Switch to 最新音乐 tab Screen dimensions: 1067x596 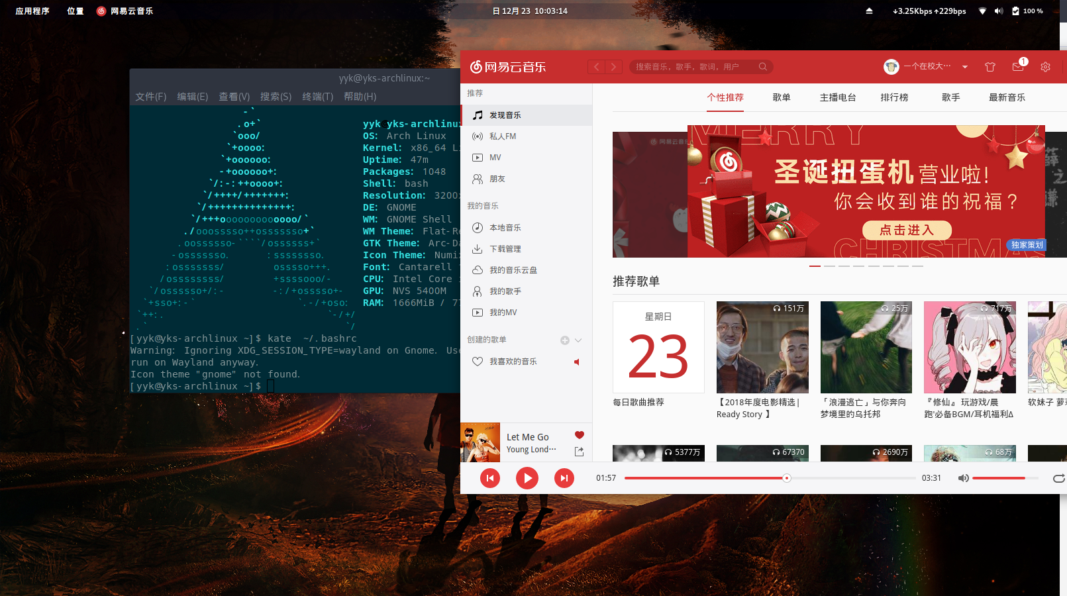point(1007,97)
